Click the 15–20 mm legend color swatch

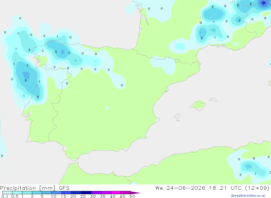[66, 193]
